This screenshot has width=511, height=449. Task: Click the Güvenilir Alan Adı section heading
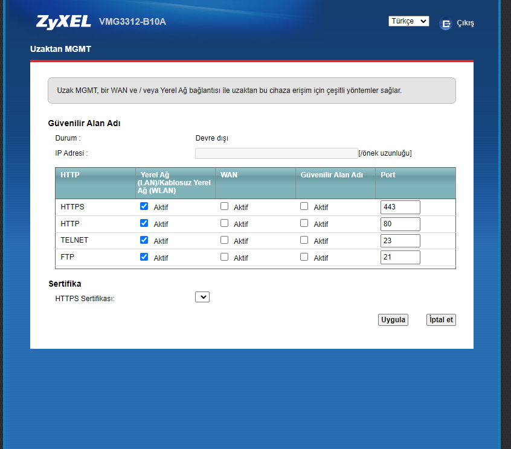pyautogui.click(x=84, y=123)
